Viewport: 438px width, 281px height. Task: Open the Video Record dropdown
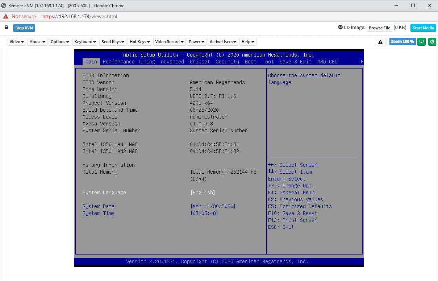(169, 42)
